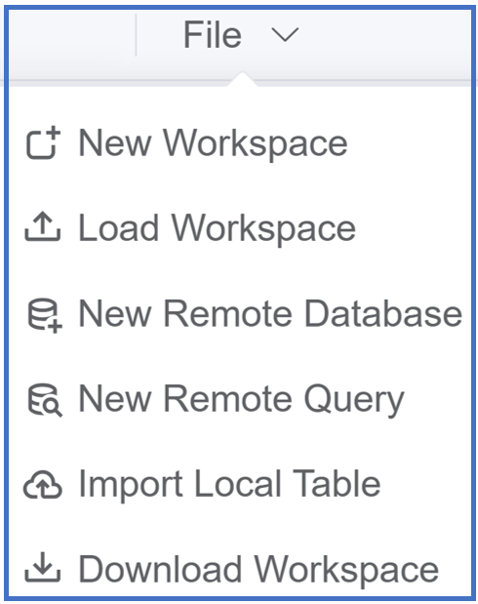Click the File label in the toolbar
The width and height of the screenshot is (478, 604).
[213, 35]
